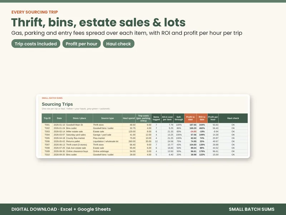The height and width of the screenshot is (215, 286).
Task: Click the trip costs value 0.00
Action: click(x=144, y=151)
